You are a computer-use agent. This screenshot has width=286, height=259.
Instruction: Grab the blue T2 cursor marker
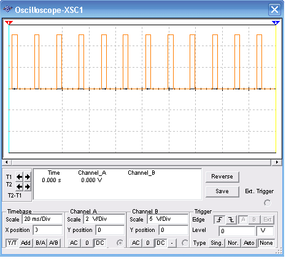pyautogui.click(x=276, y=23)
